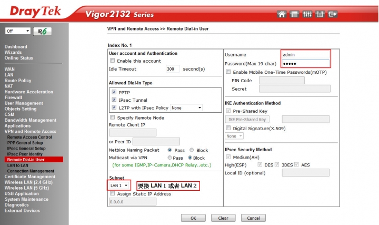Open Route Policy menu

18,80
